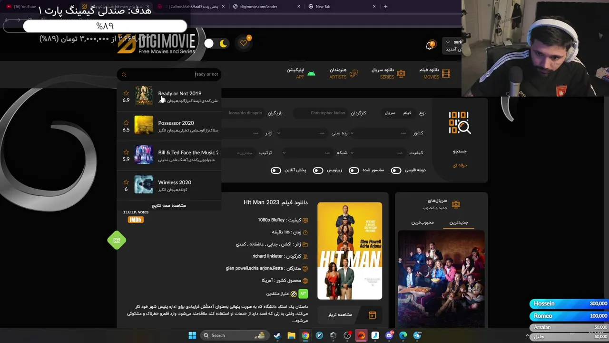Open Microsoft Edge from the taskbar
Image resolution: width=609 pixels, height=343 pixels.
coord(403,335)
